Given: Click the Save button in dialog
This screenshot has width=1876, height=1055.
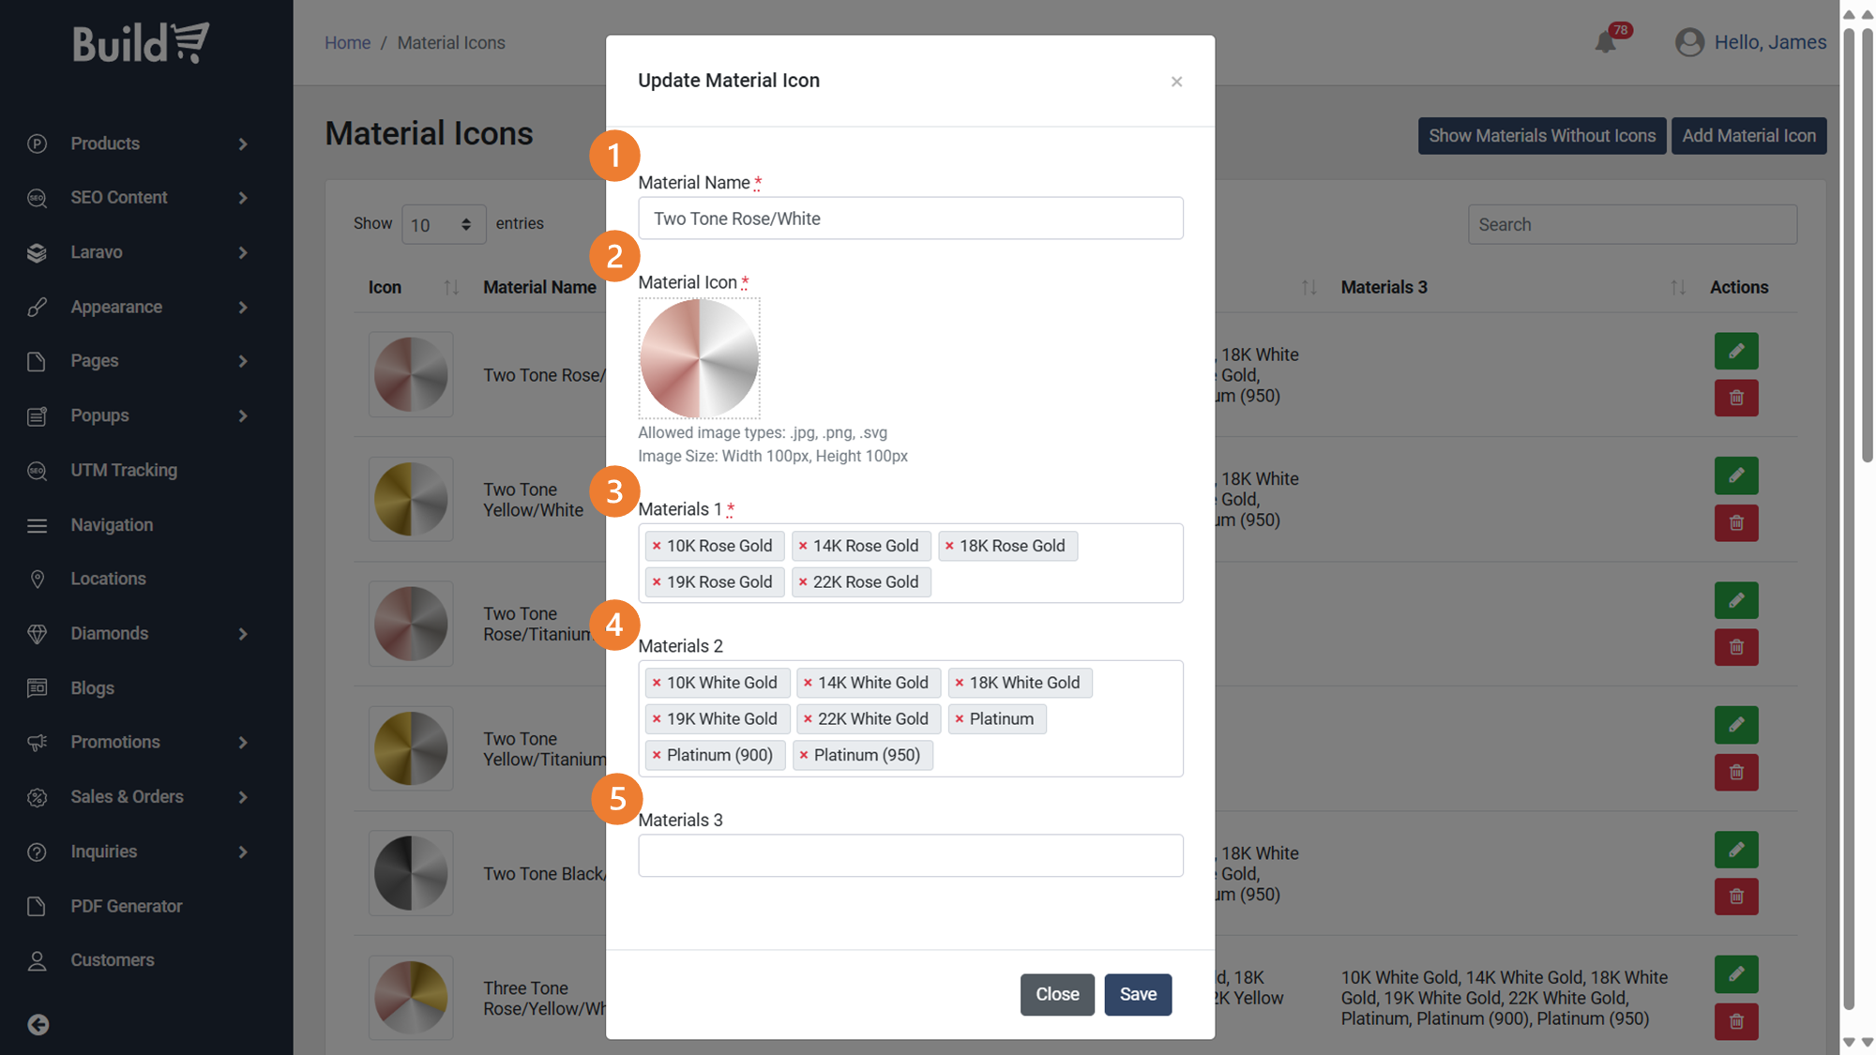Looking at the screenshot, I should (x=1138, y=994).
